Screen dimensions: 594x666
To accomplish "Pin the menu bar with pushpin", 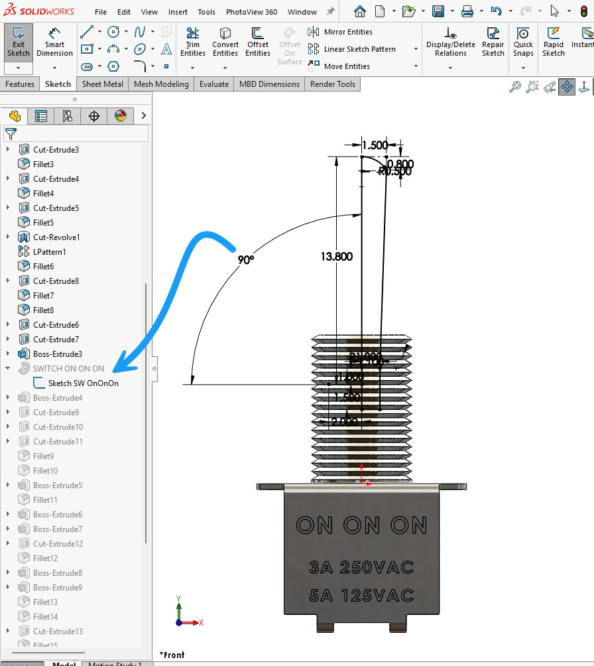I will (x=331, y=11).
